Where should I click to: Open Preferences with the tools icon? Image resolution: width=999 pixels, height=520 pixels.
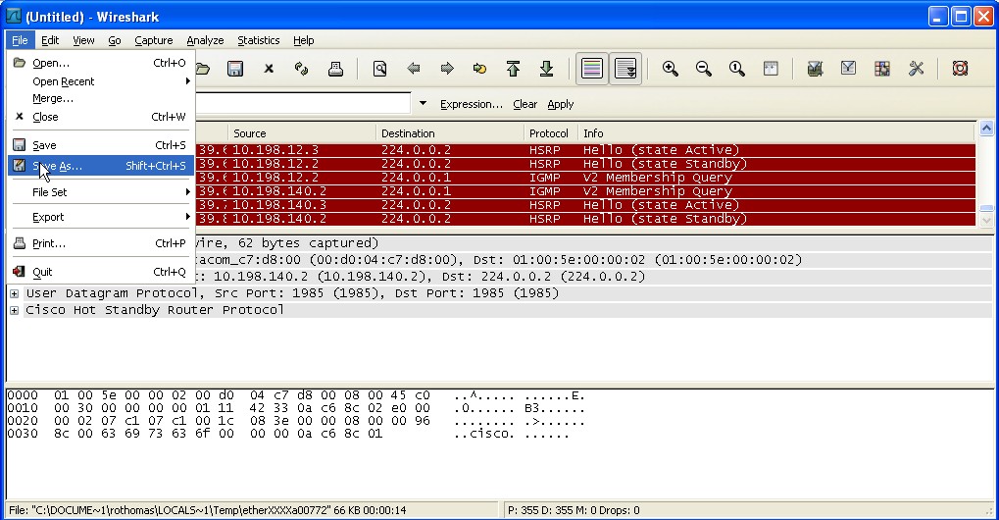tap(917, 69)
